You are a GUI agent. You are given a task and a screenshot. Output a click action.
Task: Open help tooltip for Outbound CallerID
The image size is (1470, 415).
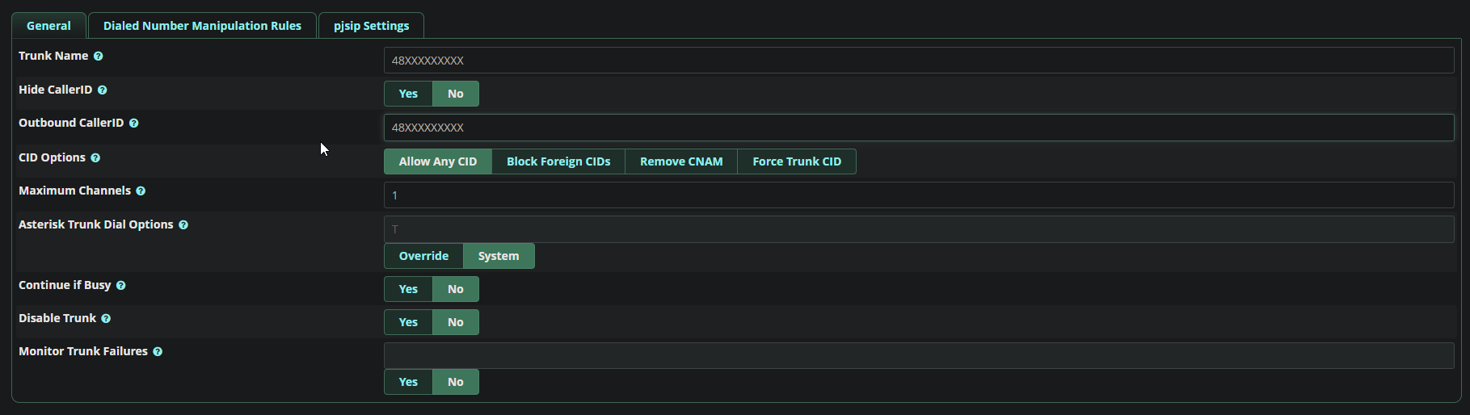(x=134, y=124)
